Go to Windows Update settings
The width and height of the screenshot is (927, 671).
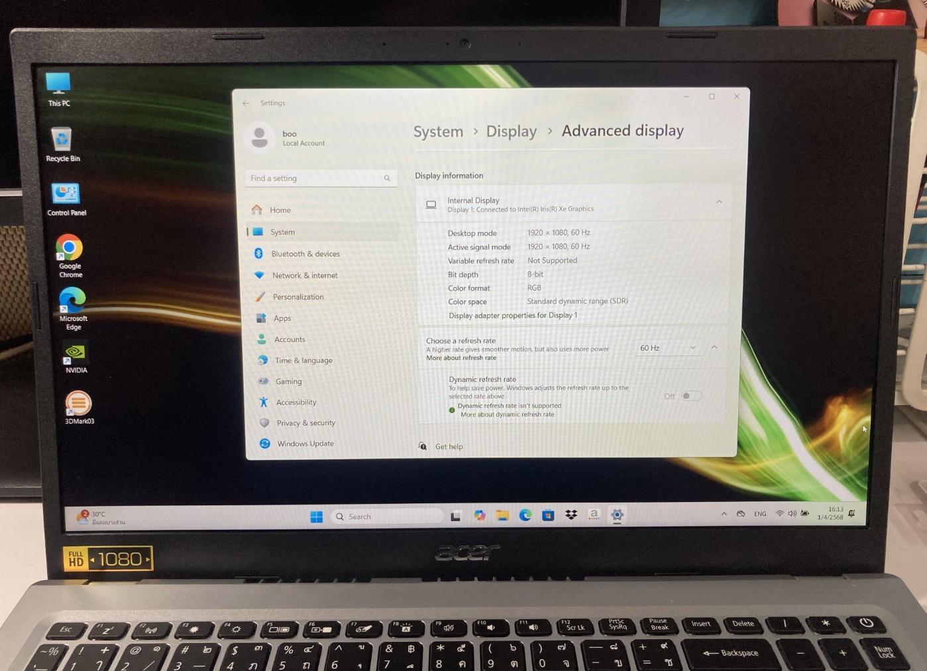(x=305, y=444)
